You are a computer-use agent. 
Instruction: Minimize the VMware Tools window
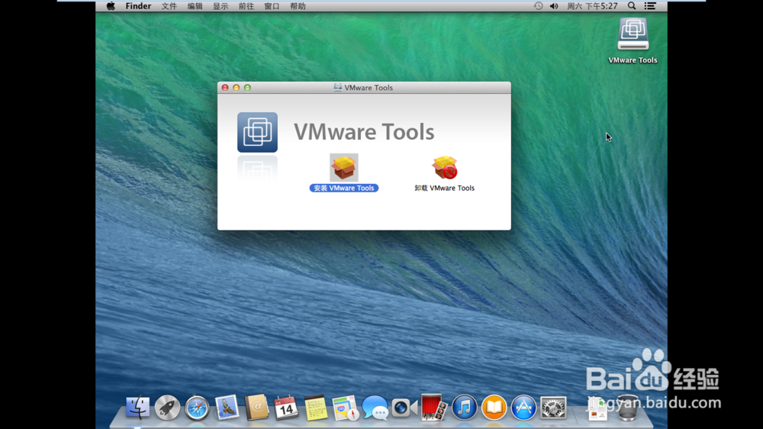(236, 88)
